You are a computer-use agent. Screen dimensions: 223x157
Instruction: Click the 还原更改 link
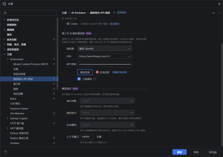tap(122, 13)
